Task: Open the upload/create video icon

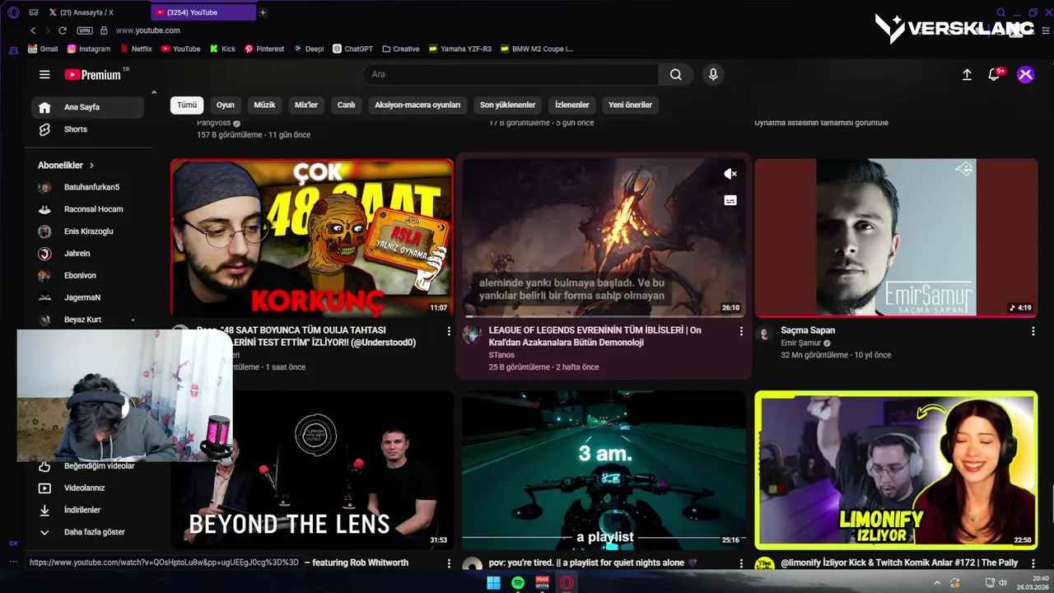Action: pyautogui.click(x=967, y=74)
